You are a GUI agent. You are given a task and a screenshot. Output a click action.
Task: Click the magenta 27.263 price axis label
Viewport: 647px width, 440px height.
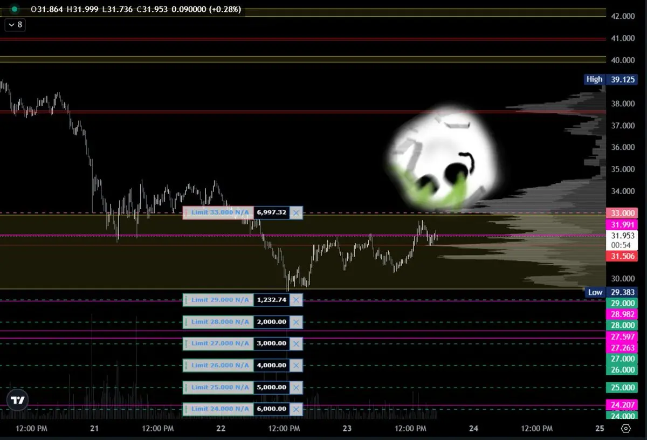point(623,348)
